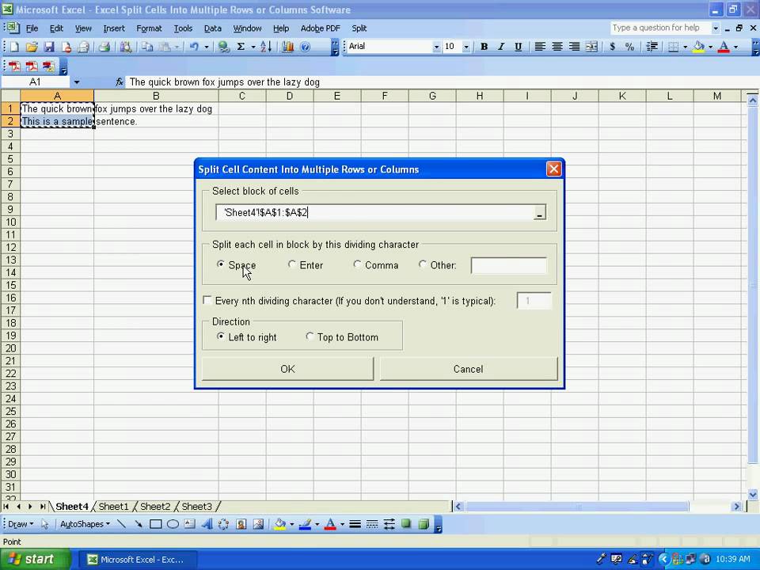The width and height of the screenshot is (760, 570).
Task: Expand the Undo history dropdown arrow
Action: [x=206, y=47]
